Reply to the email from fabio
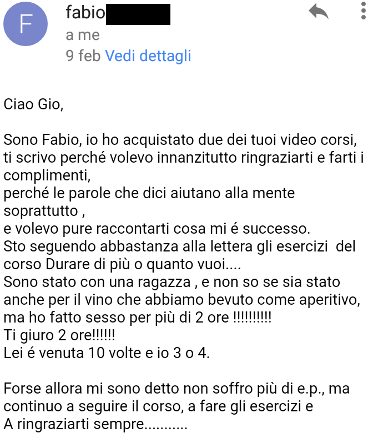This screenshot has width=368, height=433. coord(318,11)
